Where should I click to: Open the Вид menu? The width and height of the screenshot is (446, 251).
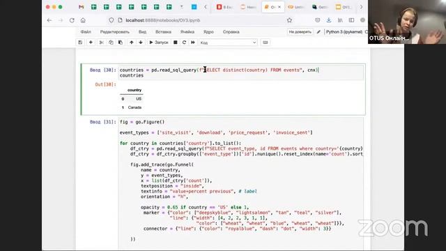coord(142,32)
